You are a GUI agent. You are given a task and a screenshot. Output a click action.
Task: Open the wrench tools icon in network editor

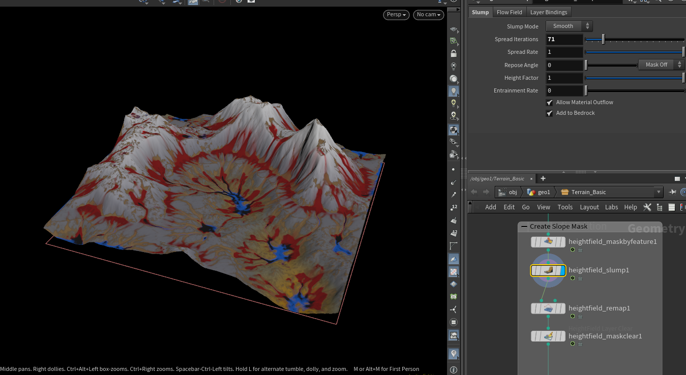click(x=647, y=207)
